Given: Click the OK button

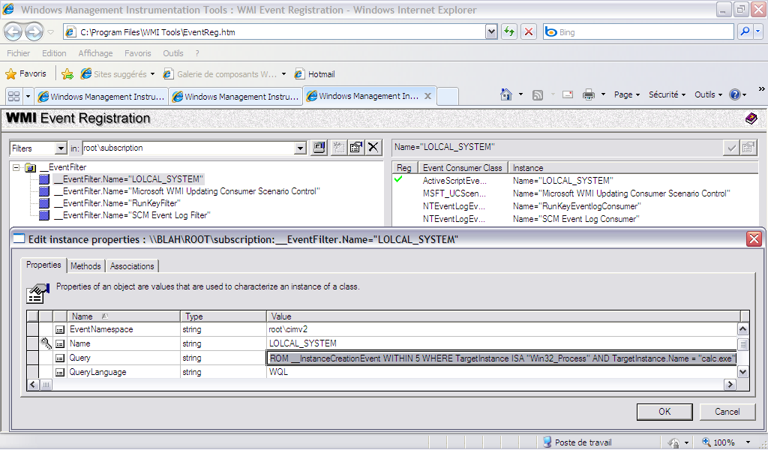Looking at the screenshot, I should pyautogui.click(x=664, y=412).
